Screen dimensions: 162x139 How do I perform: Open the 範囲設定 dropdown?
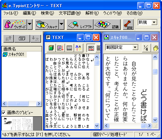pyautogui.click(x=135, y=47)
